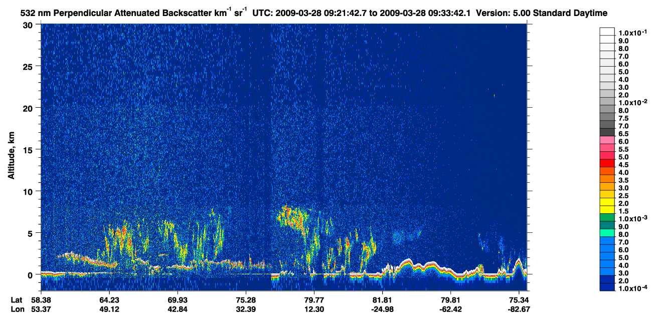Click the 1.5 colorbar label
652x334 pixels.
[x=623, y=211]
